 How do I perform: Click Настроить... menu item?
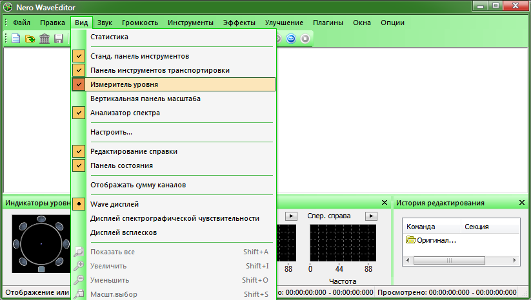tap(111, 132)
